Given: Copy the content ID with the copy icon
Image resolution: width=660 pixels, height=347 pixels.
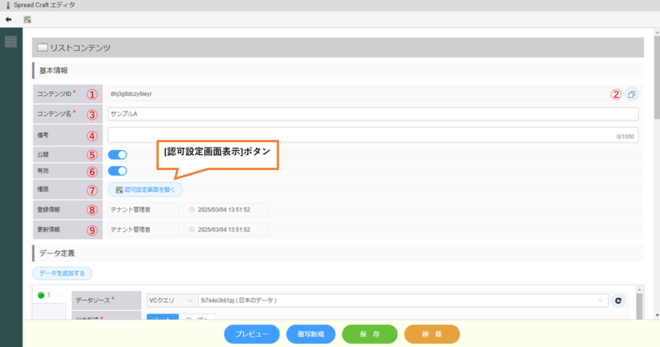Looking at the screenshot, I should click(631, 95).
